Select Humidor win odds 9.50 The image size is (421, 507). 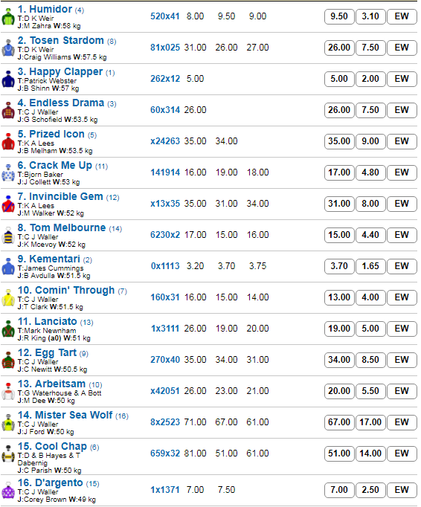(338, 16)
